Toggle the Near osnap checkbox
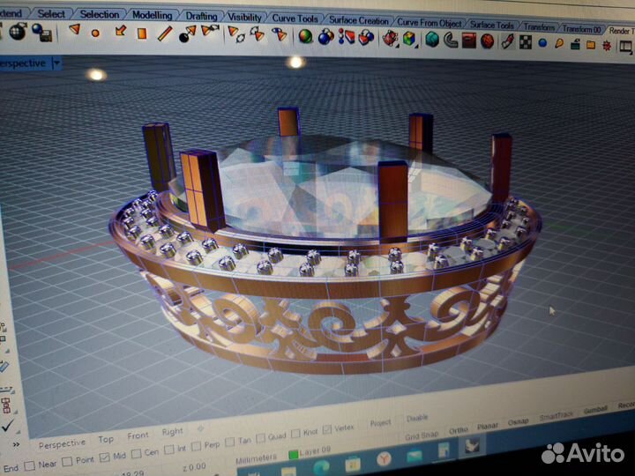This screenshot has width=635, height=476. tap(30, 466)
